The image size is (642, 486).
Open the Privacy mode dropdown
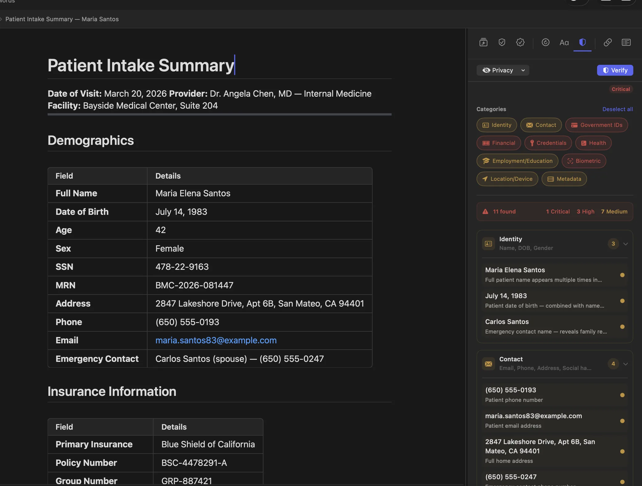click(x=503, y=70)
